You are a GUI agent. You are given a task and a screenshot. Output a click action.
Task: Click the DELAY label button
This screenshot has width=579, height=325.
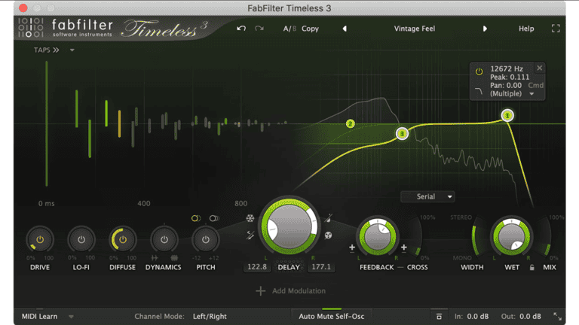289,267
